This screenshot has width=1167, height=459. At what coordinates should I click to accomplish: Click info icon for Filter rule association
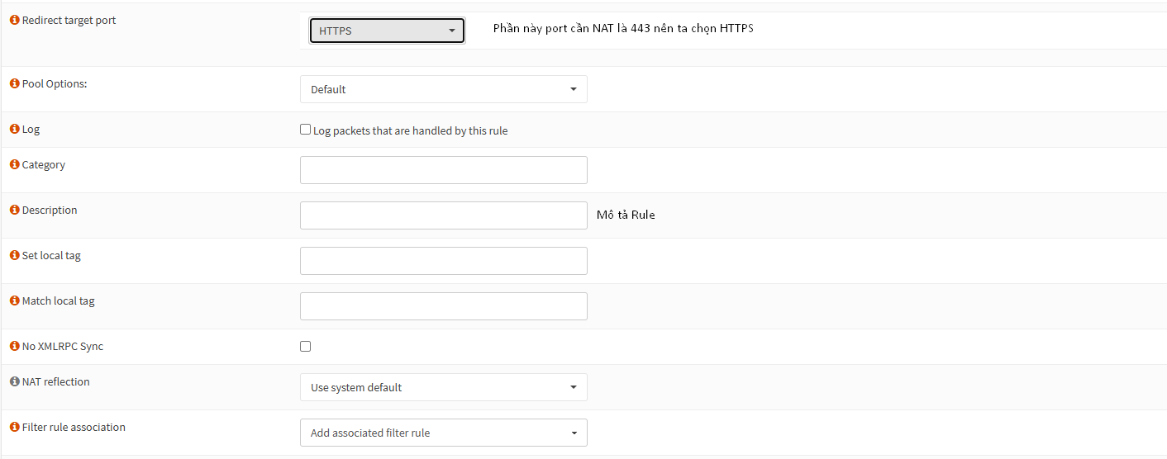(x=14, y=427)
